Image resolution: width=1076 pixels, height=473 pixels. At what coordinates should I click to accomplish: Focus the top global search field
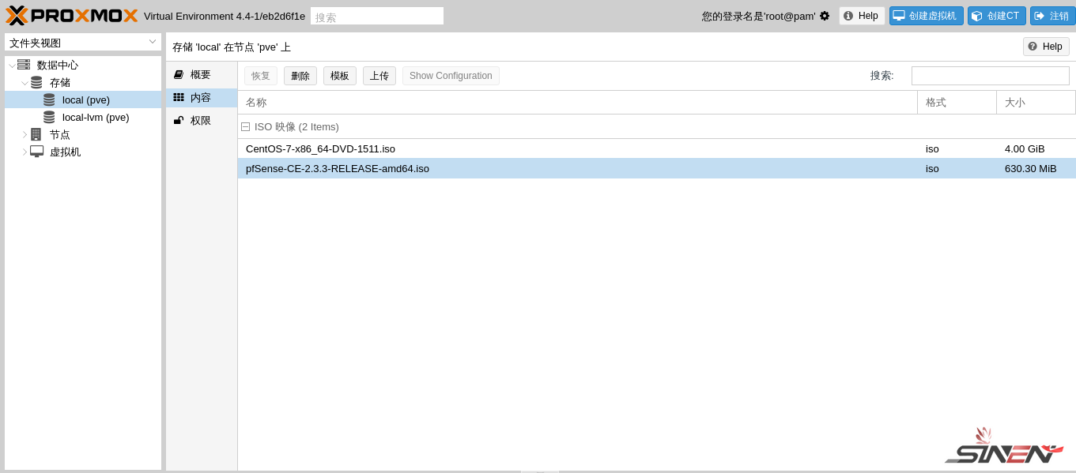coord(377,16)
